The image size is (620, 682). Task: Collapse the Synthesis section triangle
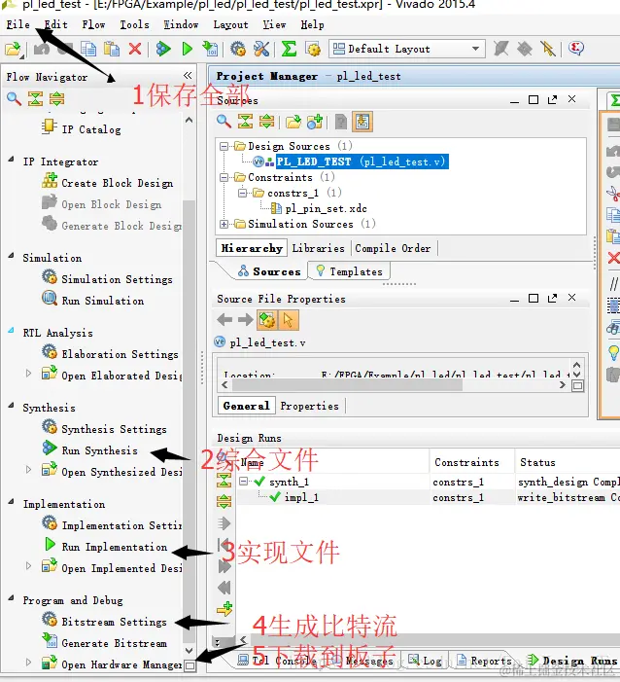pyautogui.click(x=11, y=406)
